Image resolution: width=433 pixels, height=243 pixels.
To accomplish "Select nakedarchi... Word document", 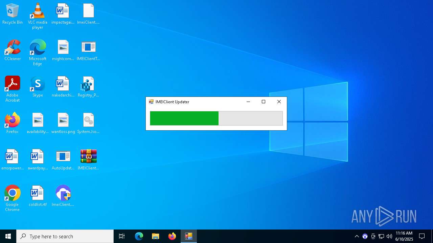I will 63,87.
